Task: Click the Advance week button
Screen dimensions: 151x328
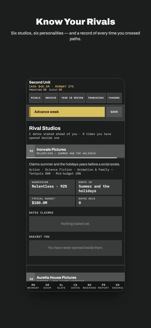Action: [67, 112]
